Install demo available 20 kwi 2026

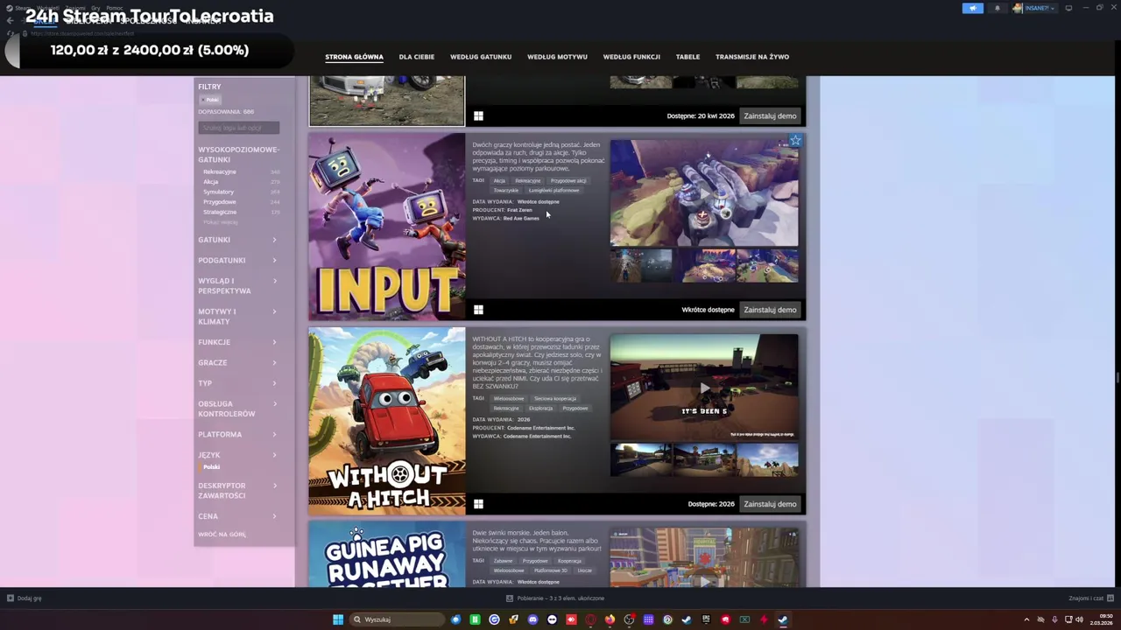(770, 115)
